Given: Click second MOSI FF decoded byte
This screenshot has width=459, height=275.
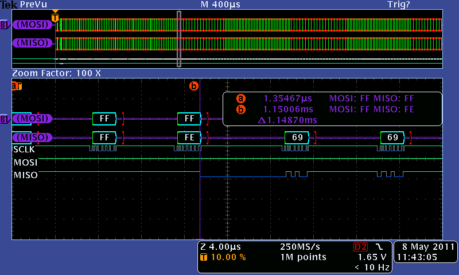Looking at the screenshot, I should [189, 119].
